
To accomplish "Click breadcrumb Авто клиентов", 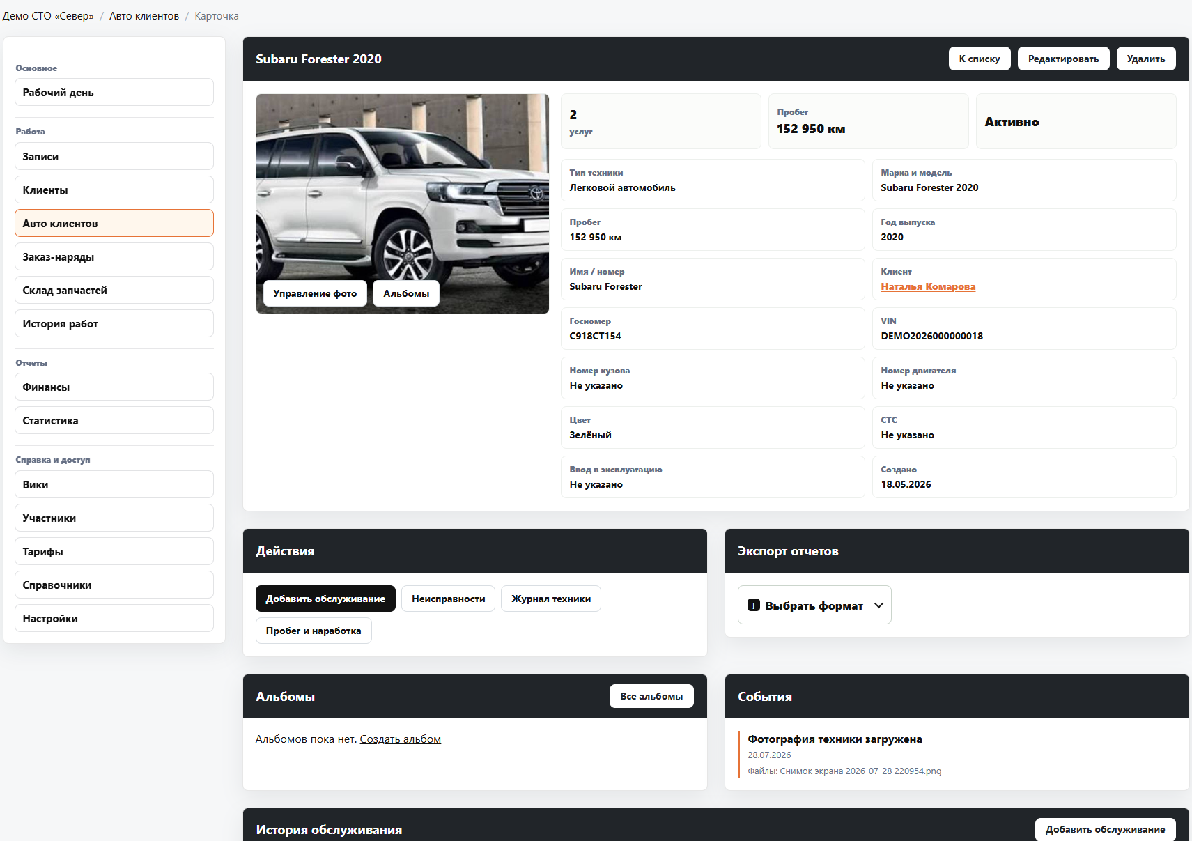I will [x=144, y=16].
